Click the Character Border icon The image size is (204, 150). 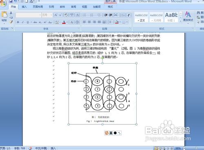click(x=77, y=15)
